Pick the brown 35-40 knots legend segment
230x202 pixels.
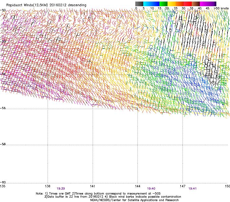[x=196, y=4]
